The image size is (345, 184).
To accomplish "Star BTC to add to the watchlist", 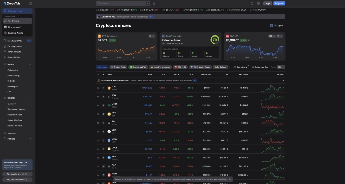I will point(98,88).
